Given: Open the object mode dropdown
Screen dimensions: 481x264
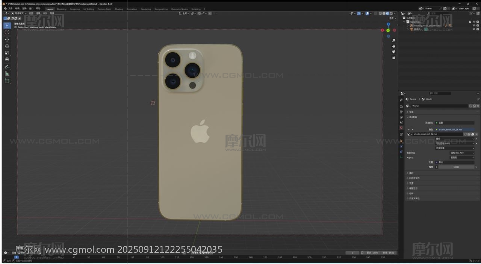Looking at the screenshot, I should click(x=18, y=14).
